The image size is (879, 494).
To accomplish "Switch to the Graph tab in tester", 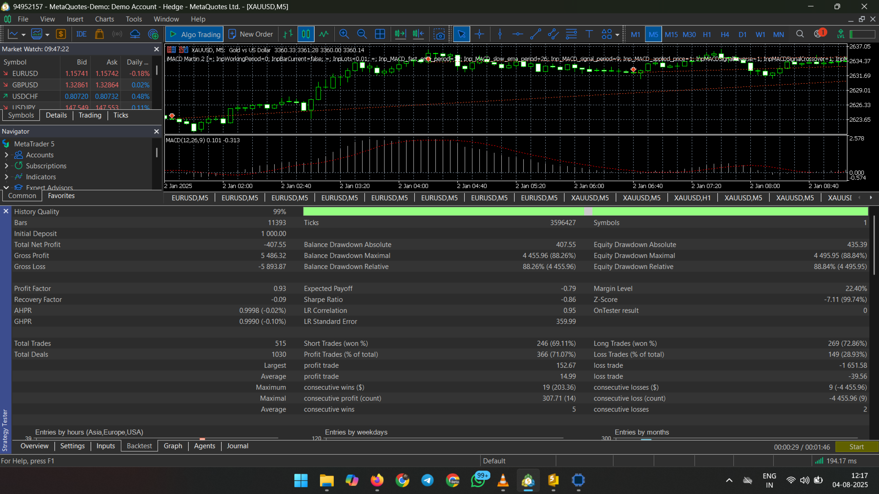I will pos(173,446).
